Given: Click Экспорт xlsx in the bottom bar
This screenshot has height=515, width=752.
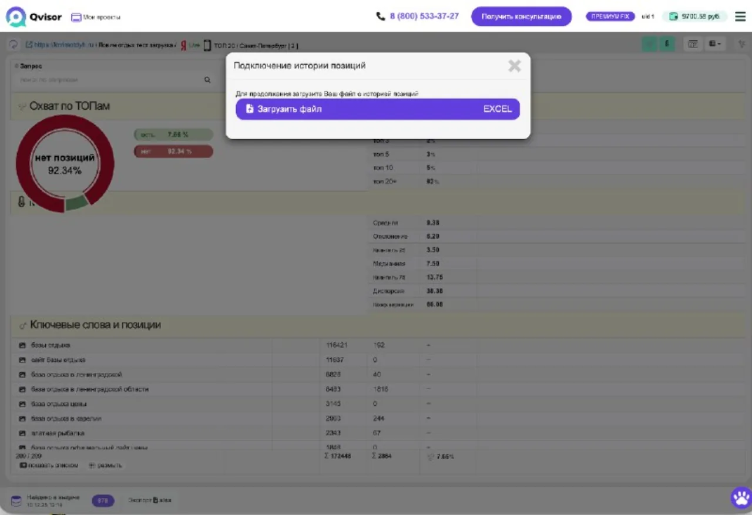Looking at the screenshot, I should [150, 500].
